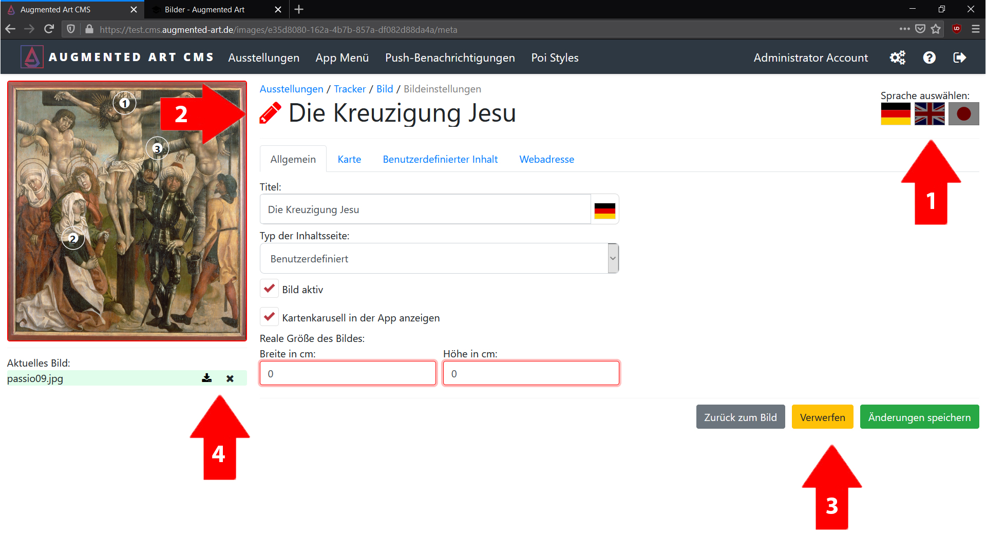Switch to the Karte tab
The height and width of the screenshot is (535, 986).
[349, 159]
